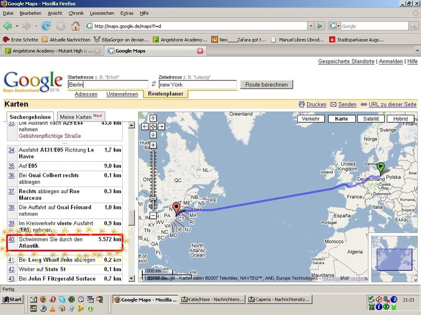Click the map zoom slider handle
The width and height of the screenshot is (421, 315).
tap(153, 198)
